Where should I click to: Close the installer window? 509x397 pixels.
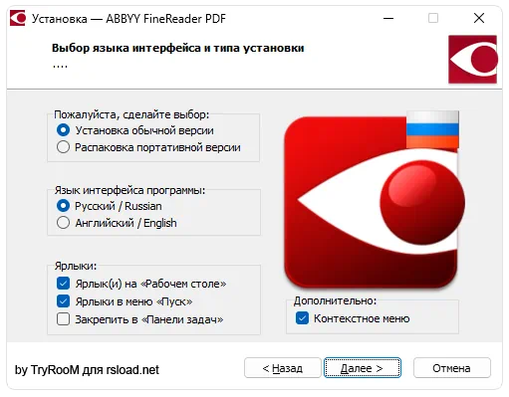(x=479, y=18)
